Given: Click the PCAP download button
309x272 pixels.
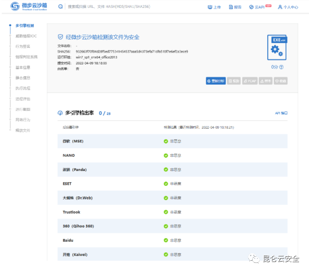Looking at the screenshot, I should (x=250, y=81).
